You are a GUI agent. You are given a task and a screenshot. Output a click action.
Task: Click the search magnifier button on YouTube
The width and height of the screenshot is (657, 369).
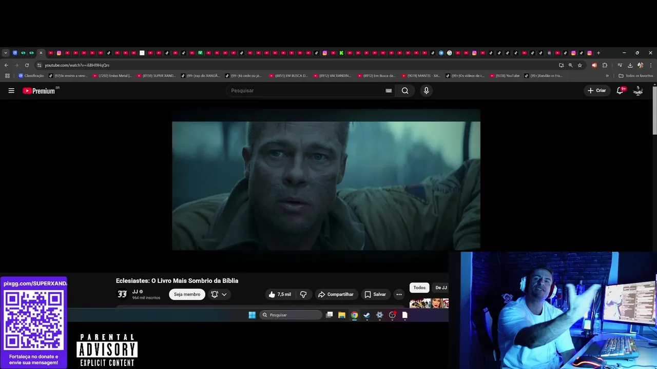tap(405, 91)
